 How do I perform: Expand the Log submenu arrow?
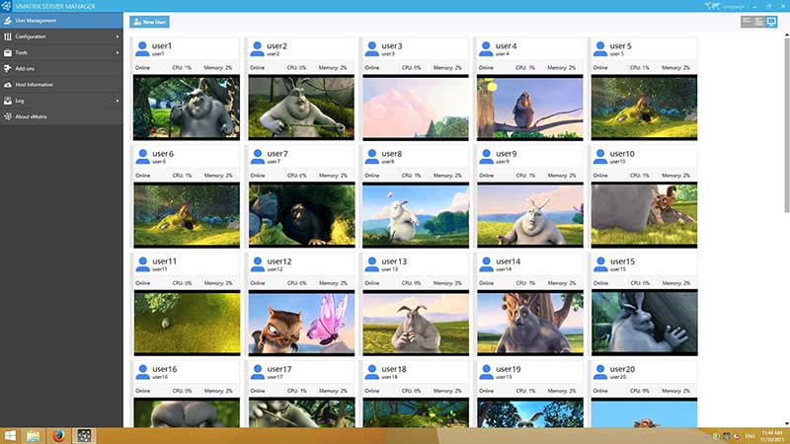tap(118, 101)
